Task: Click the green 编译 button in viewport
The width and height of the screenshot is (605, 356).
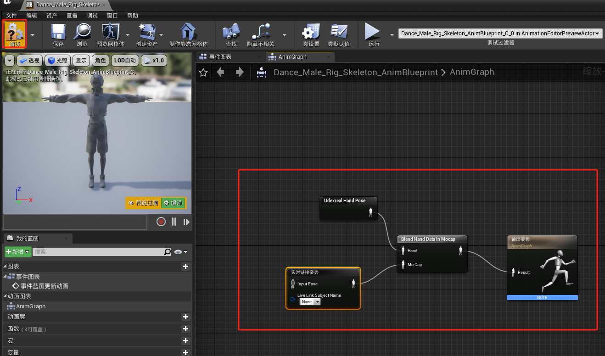Action: [173, 203]
